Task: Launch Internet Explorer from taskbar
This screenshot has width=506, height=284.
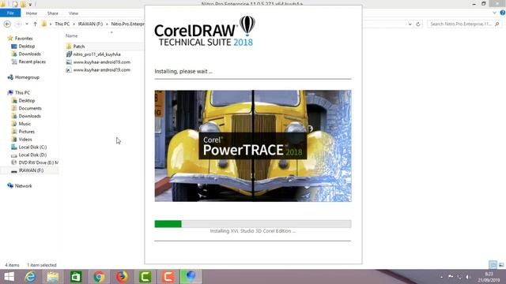Action: (30, 277)
